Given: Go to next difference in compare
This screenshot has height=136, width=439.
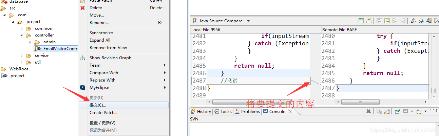Looking at the screenshot, I should coord(413,21).
